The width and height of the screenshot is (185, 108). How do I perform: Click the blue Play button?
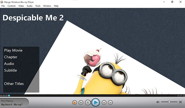coord(96,103)
